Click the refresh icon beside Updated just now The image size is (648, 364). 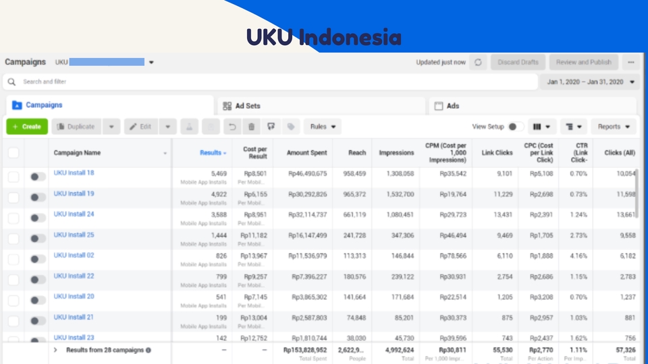click(478, 62)
